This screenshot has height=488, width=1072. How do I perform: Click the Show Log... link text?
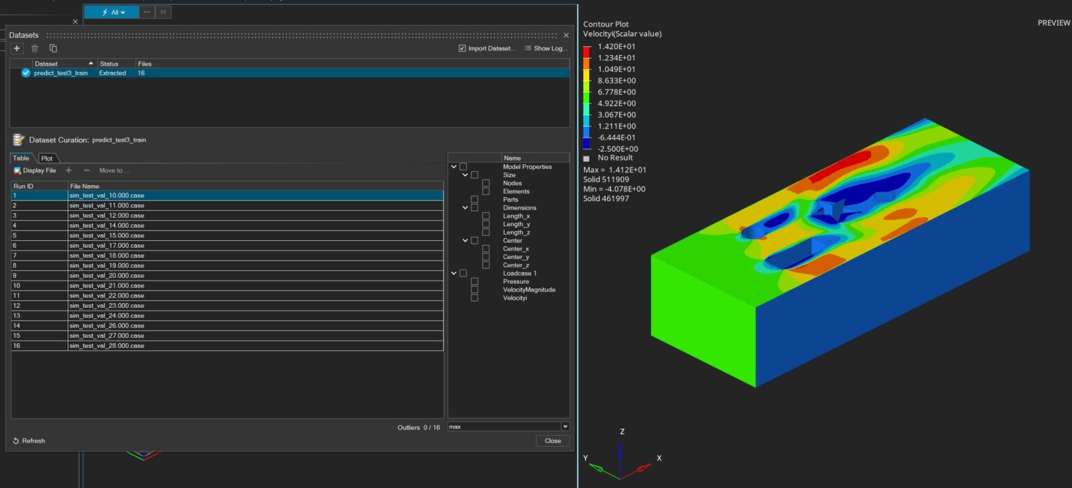click(551, 48)
